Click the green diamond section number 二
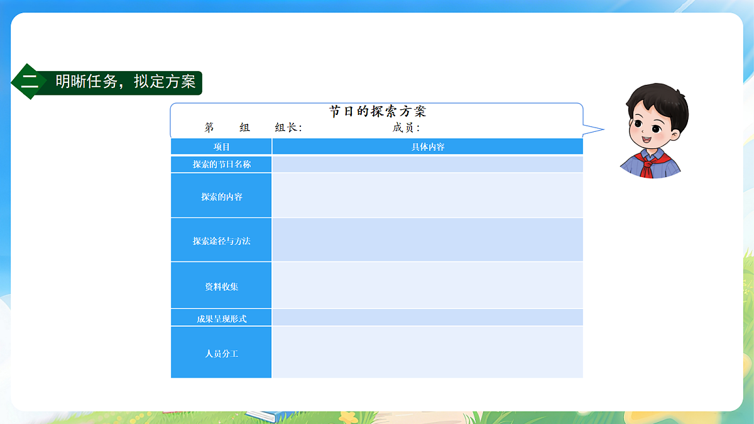754x424 pixels. tap(29, 81)
